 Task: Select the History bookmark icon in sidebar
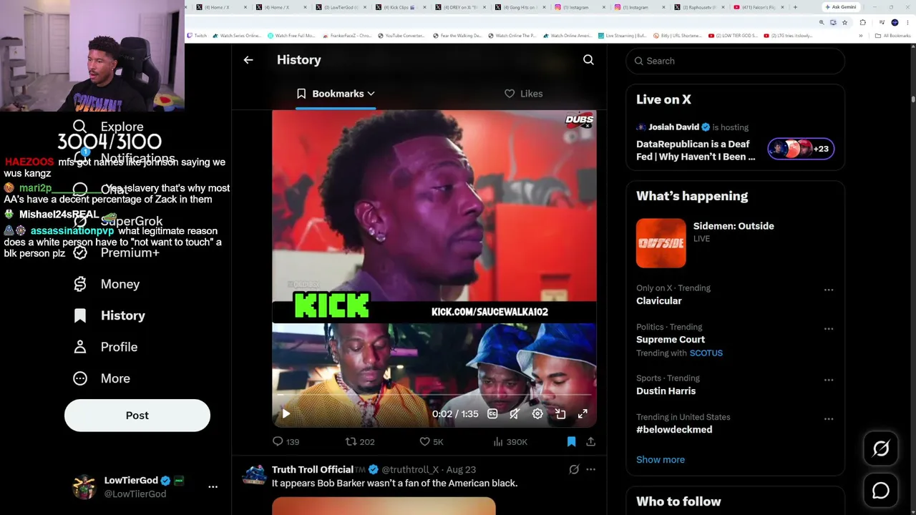pos(80,315)
